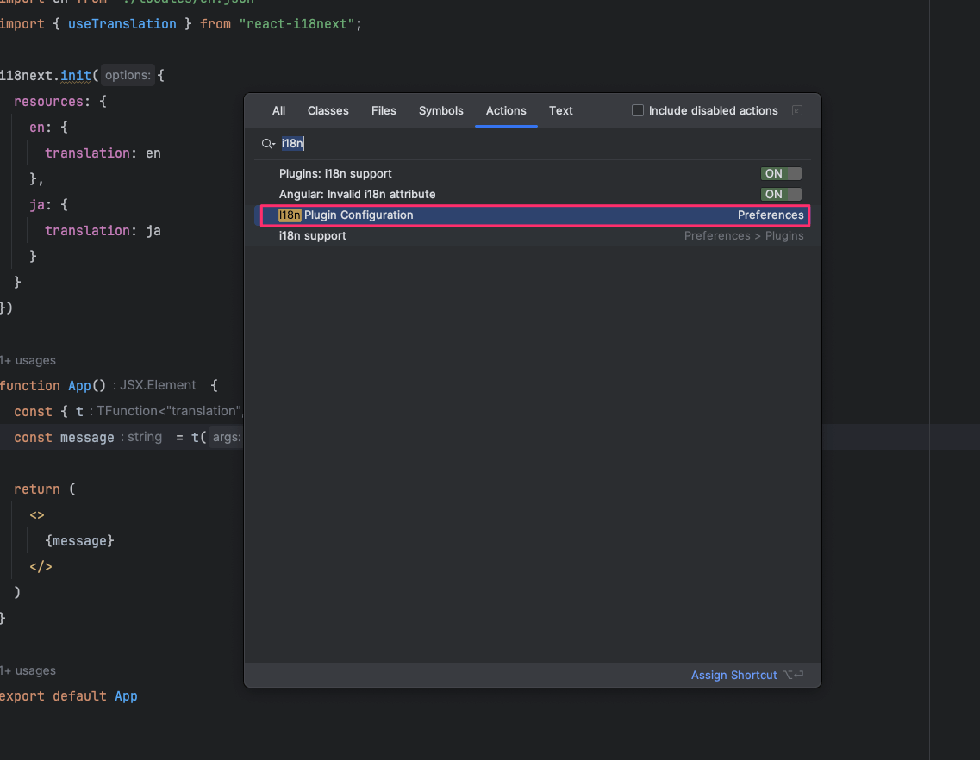Click the 1+ usages hint above function App
980x760 pixels.
pyautogui.click(x=28, y=361)
